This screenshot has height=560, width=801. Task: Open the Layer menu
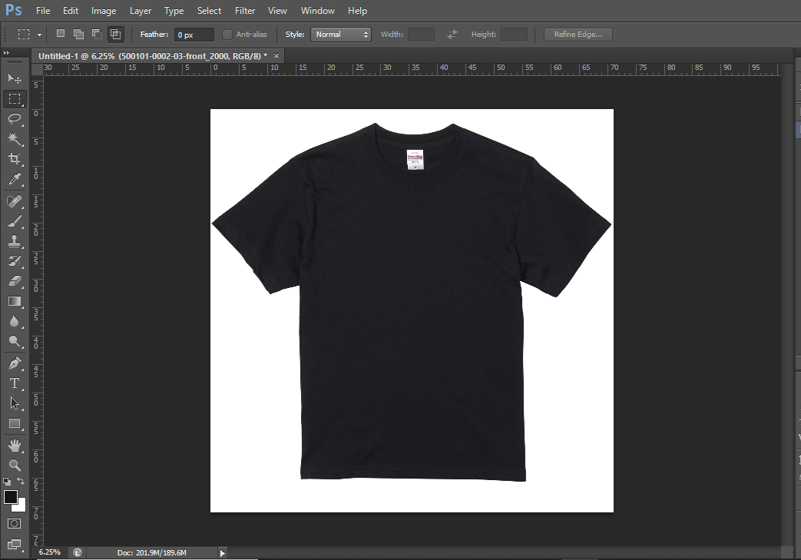141,11
